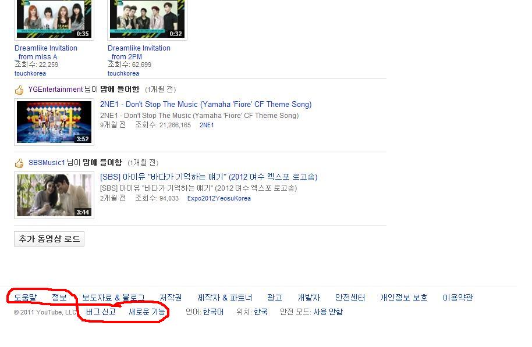This screenshot has height=347, width=532.
Task: Open the 개인정보 보호 footer link
Action: click(404, 298)
